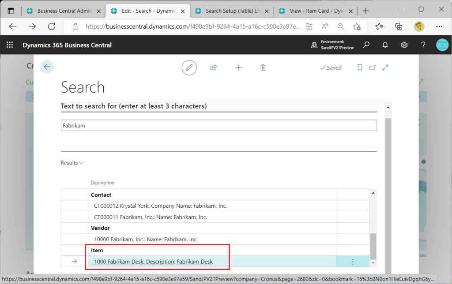
Task: Click the magnifier search icon in Business Central header
Action: click(366, 45)
